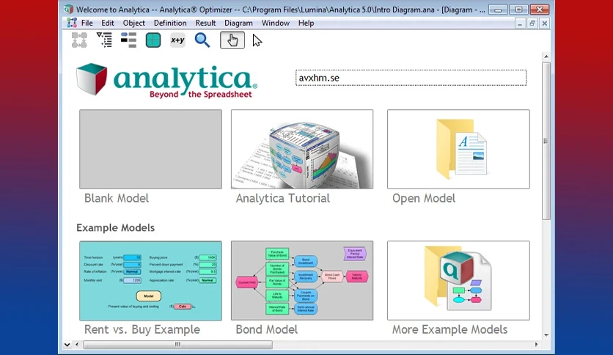Open the File menu

click(87, 23)
